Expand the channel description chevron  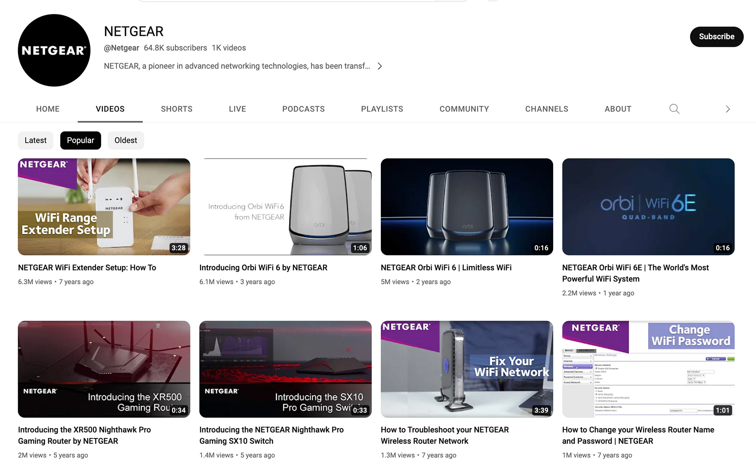pos(380,66)
